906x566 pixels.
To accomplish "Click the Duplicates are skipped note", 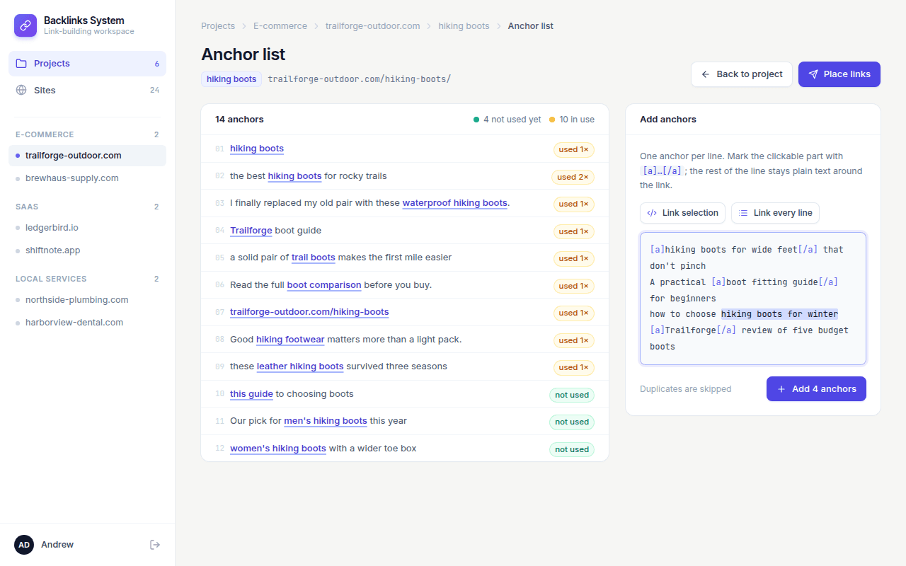I will tap(685, 389).
